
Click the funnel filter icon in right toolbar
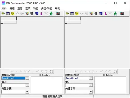(x=91, y=14)
